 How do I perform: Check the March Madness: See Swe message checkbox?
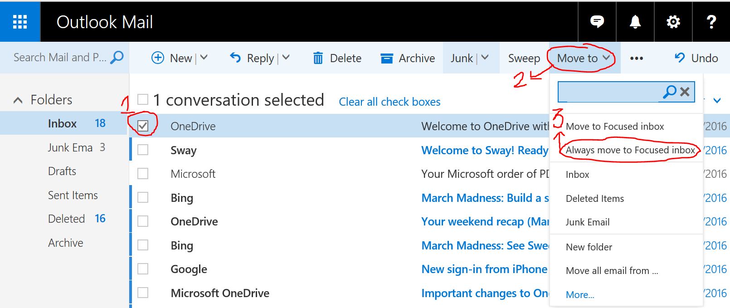[143, 245]
